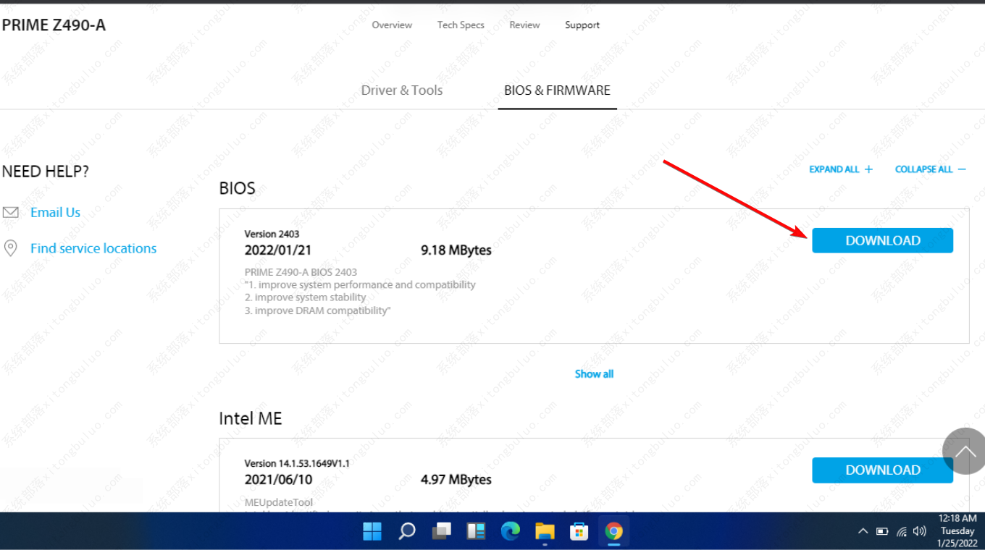Open Task View from the taskbar

click(x=441, y=531)
